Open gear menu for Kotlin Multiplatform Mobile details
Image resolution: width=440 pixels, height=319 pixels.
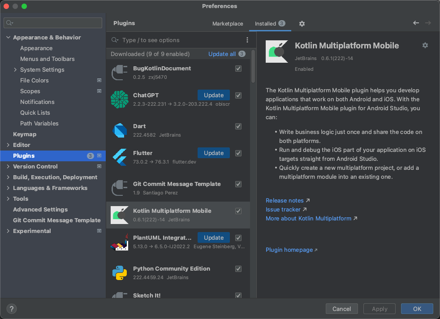(425, 45)
